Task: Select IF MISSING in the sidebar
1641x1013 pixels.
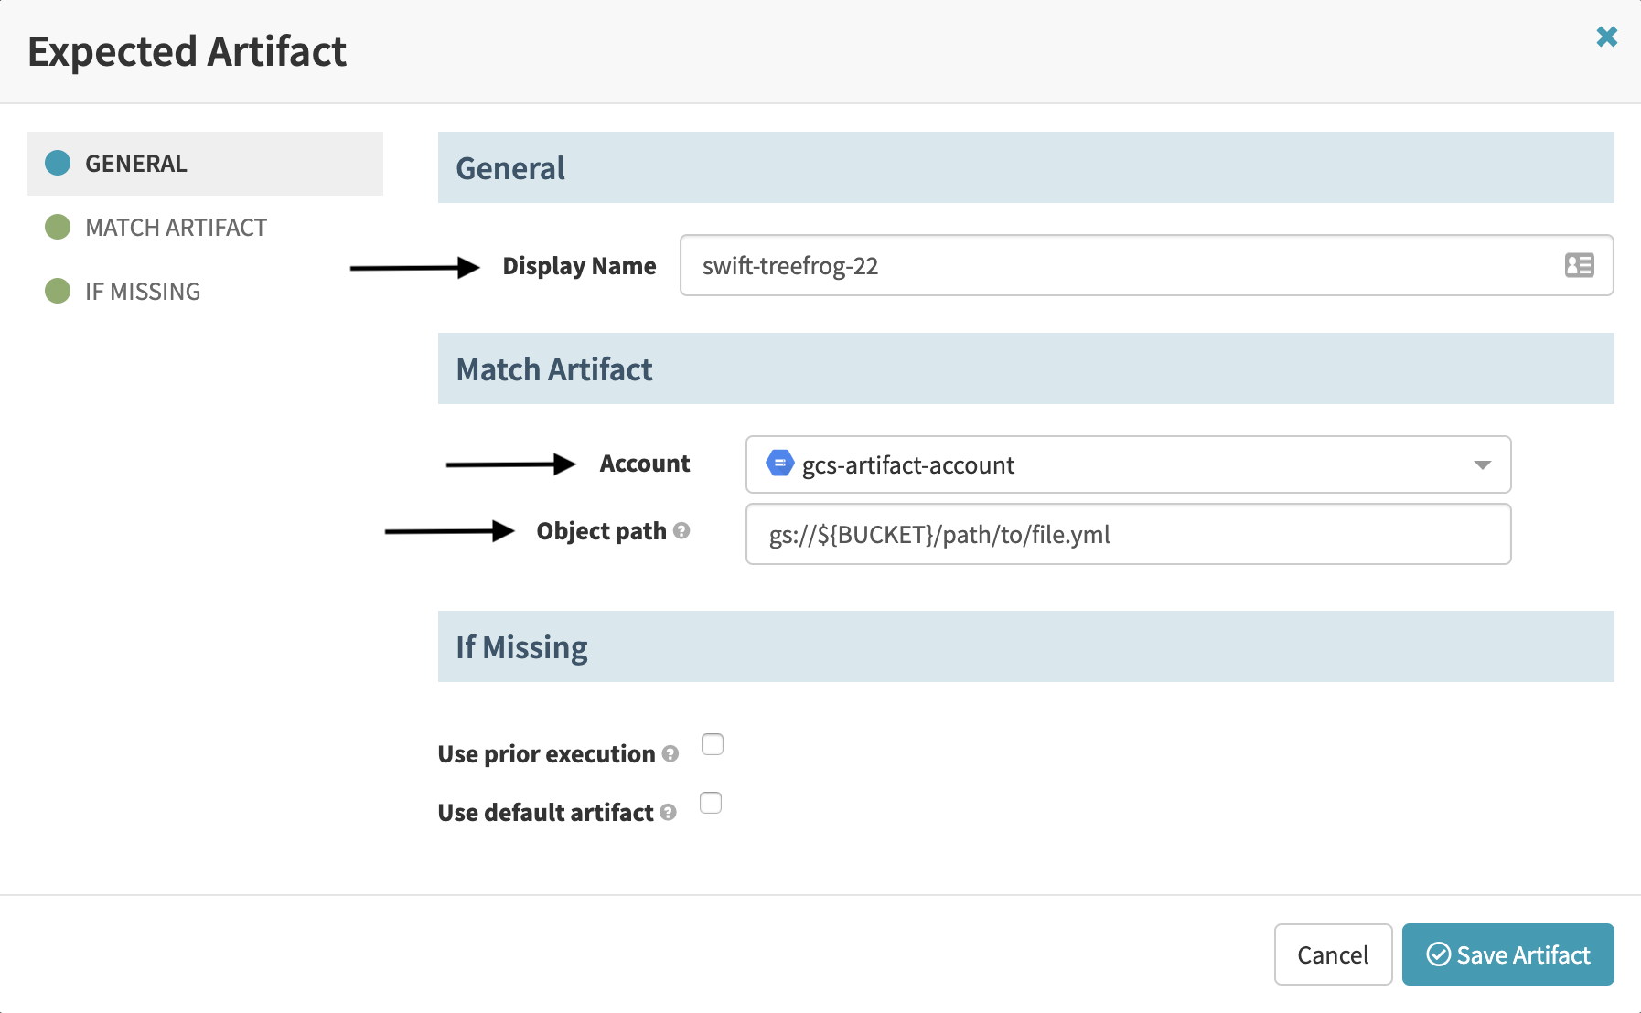Action: (142, 291)
